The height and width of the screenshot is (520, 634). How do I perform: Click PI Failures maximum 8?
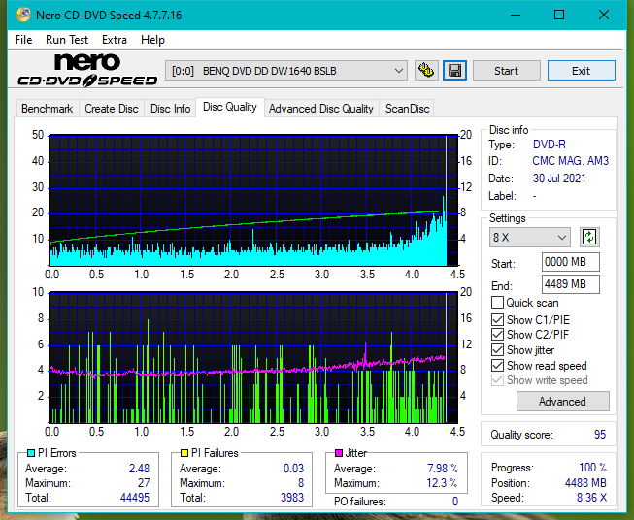pos(301,483)
